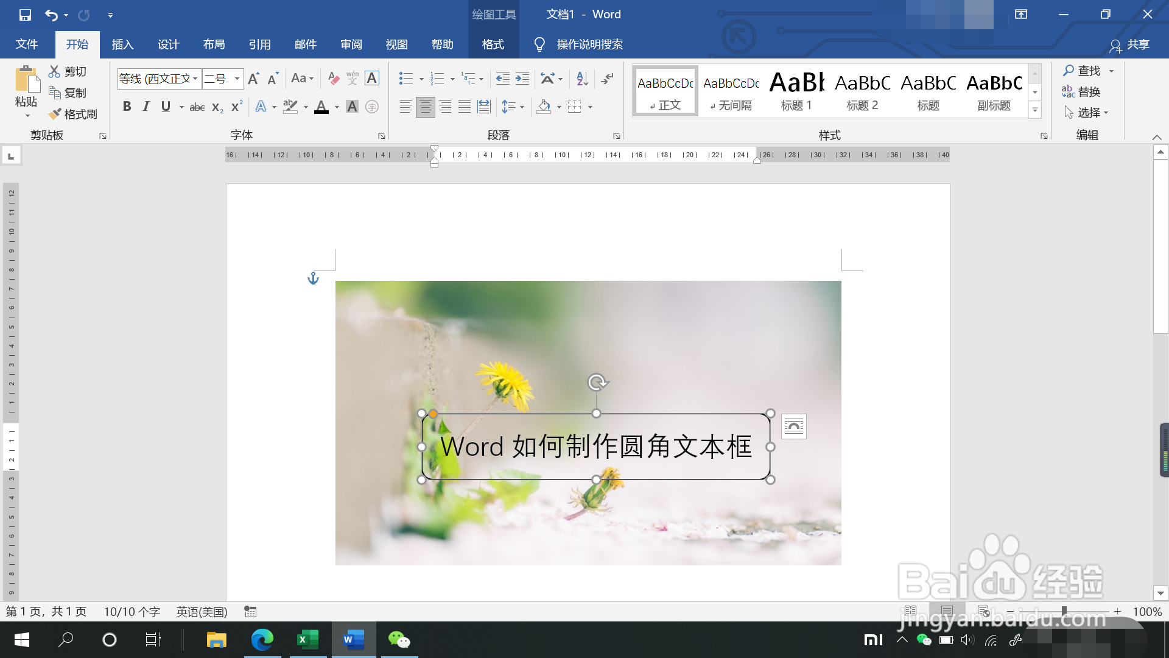Click the Find (查找) button
The width and height of the screenshot is (1169, 658).
click(1083, 71)
